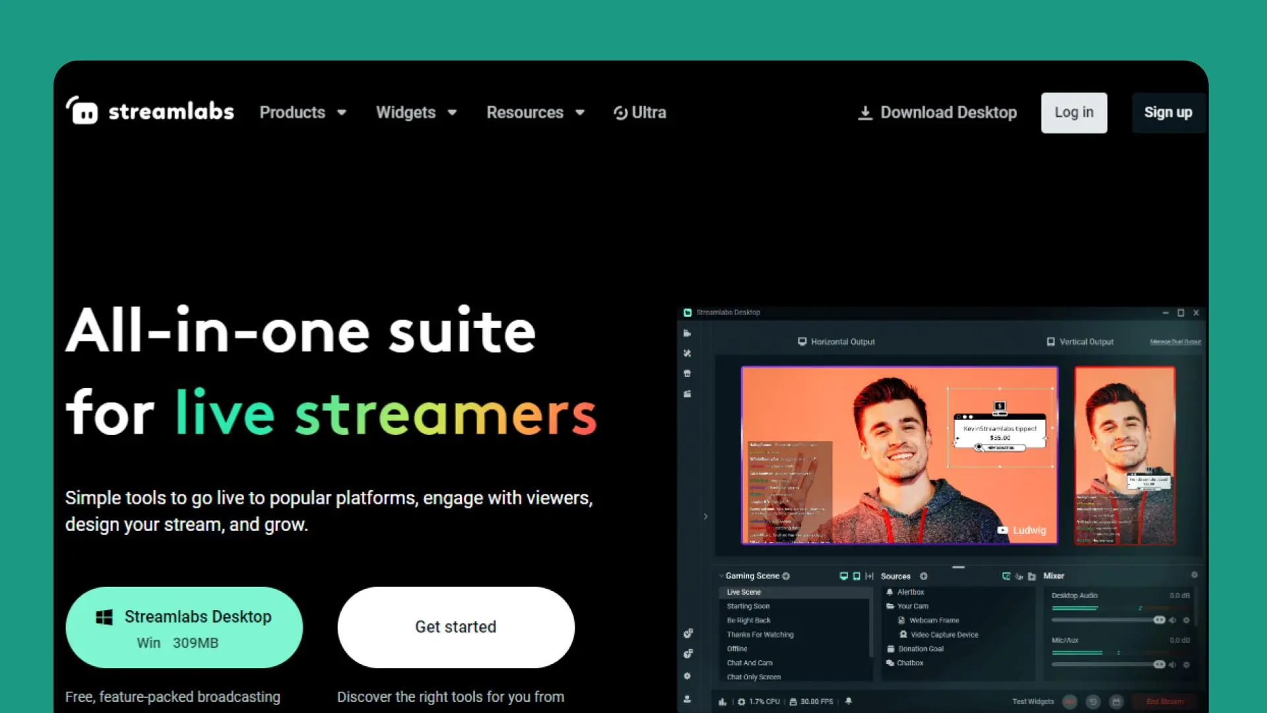Viewport: 1267px width, 713px height.
Task: Click the CPU stats chart icon
Action: [x=723, y=702]
